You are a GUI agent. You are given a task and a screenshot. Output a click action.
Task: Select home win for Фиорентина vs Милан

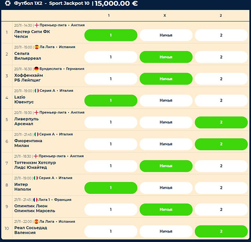(111, 144)
